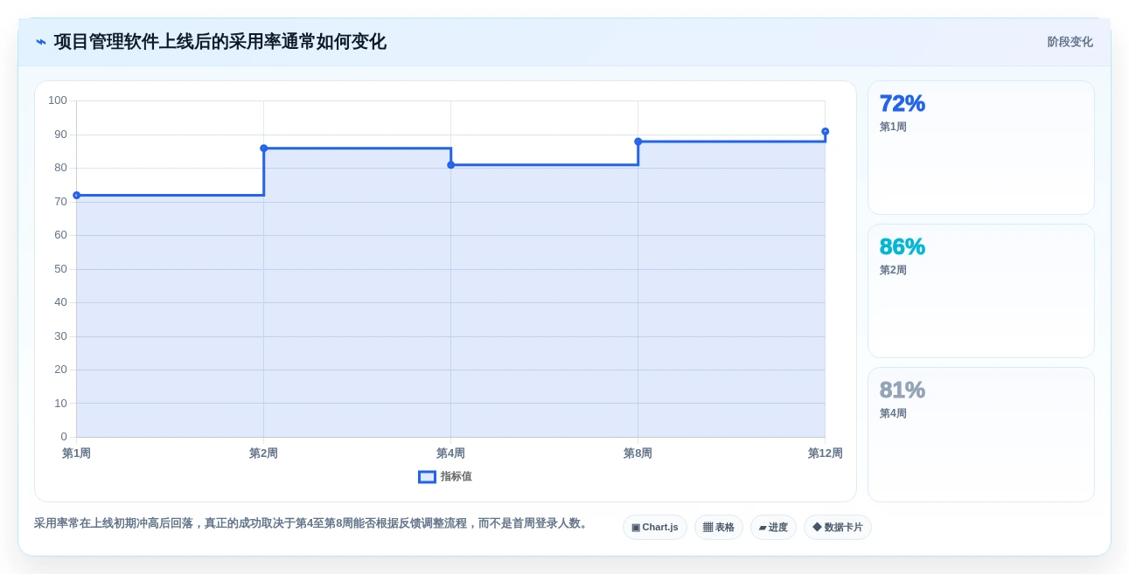The image size is (1129, 574).
Task: Open the 81% 第4周 data card
Action: (981, 434)
